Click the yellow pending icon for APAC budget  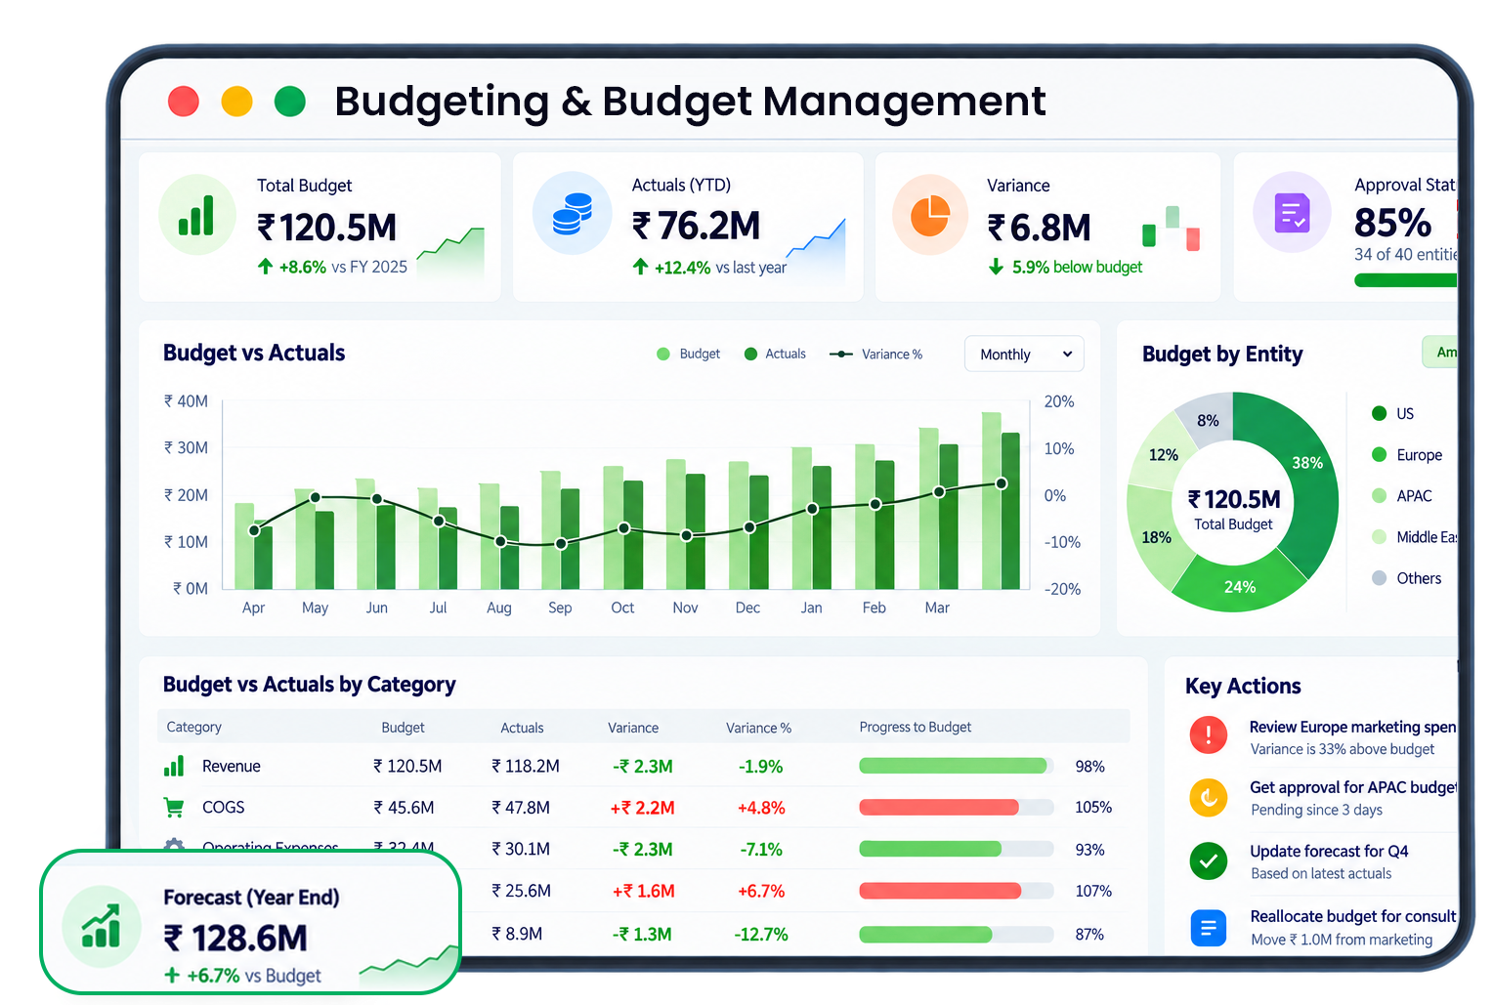click(x=1209, y=797)
